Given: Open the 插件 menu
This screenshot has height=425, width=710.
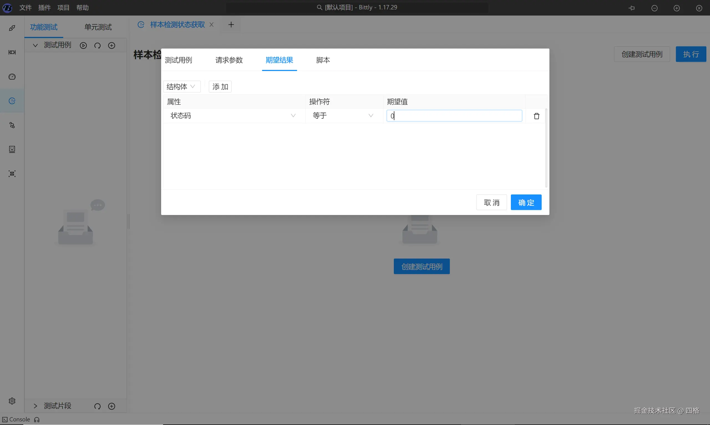Looking at the screenshot, I should point(44,8).
